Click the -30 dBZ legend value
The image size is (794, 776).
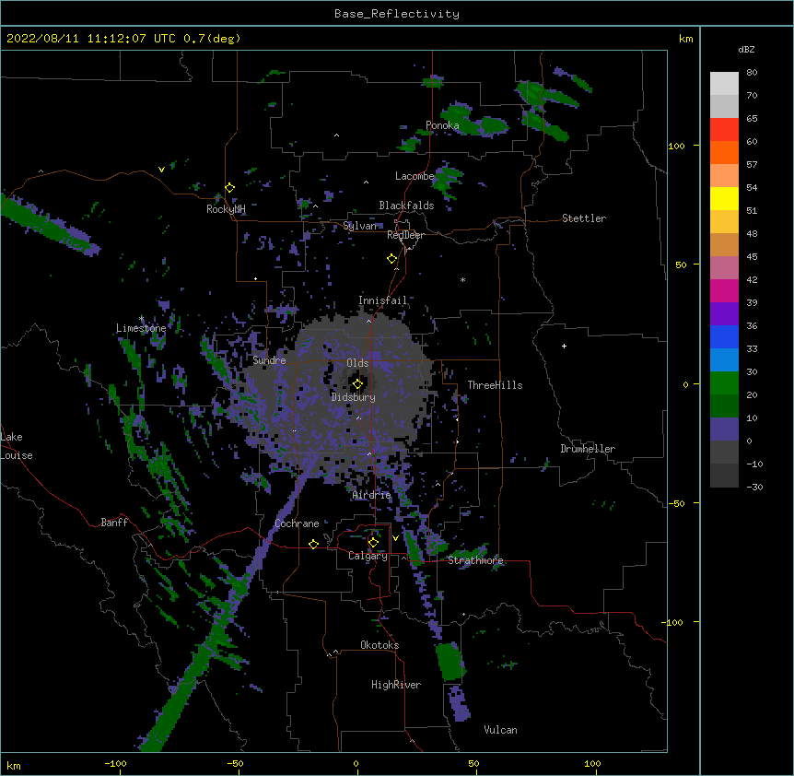click(754, 488)
